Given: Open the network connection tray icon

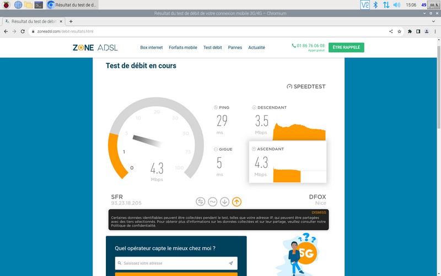Looking at the screenshot, I should click(386, 5).
